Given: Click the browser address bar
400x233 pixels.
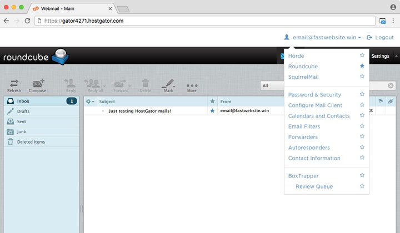Looking at the screenshot, I should coord(205,21).
